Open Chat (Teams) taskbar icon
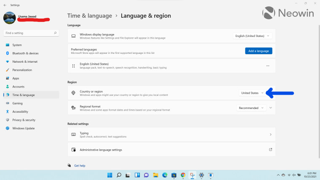320x180 pixels. [x=147, y=175]
